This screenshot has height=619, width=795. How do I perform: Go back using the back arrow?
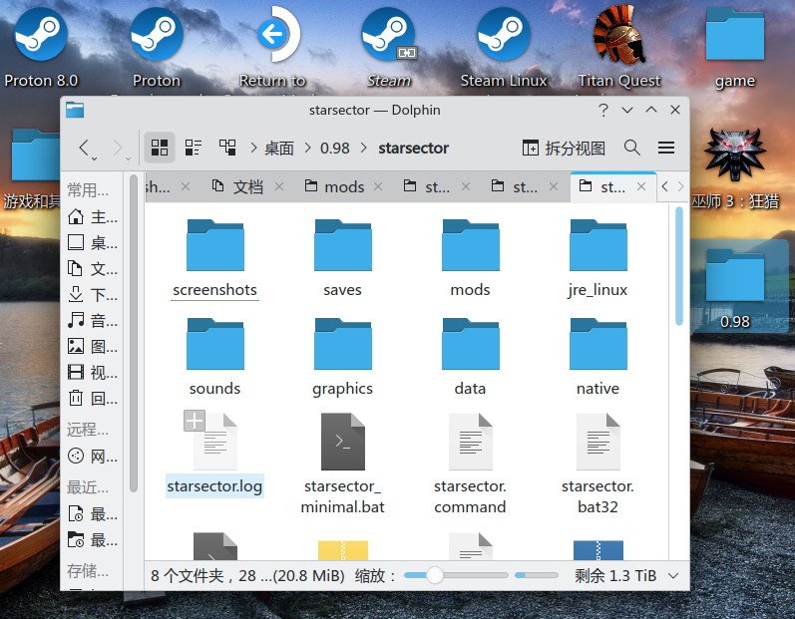point(86,148)
